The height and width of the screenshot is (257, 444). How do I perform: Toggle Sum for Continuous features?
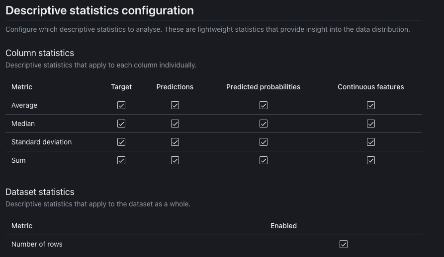point(371,160)
